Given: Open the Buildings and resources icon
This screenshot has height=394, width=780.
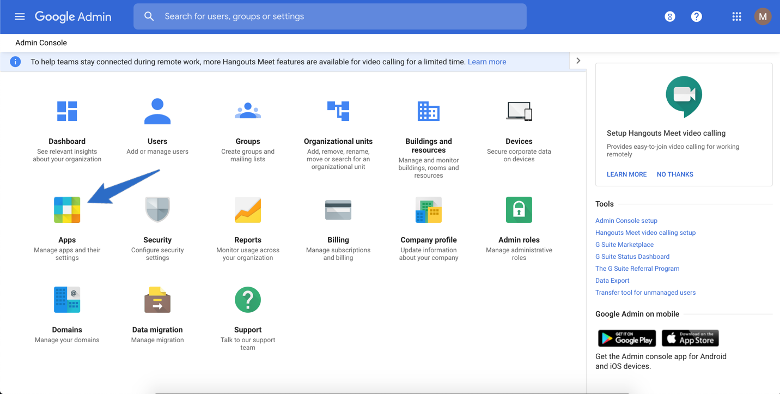Looking at the screenshot, I should [429, 111].
